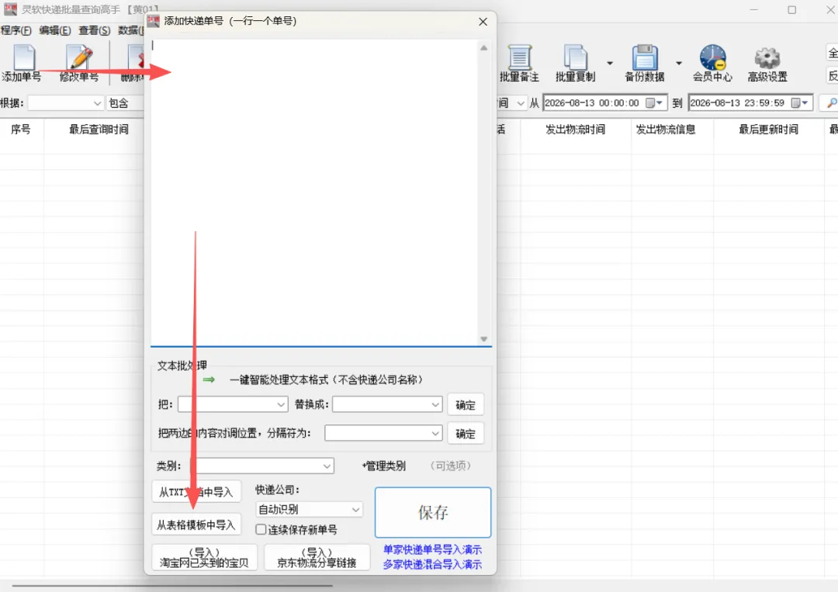The image size is (838, 592).
Task: Click the 序号 column header
Action: point(21,130)
